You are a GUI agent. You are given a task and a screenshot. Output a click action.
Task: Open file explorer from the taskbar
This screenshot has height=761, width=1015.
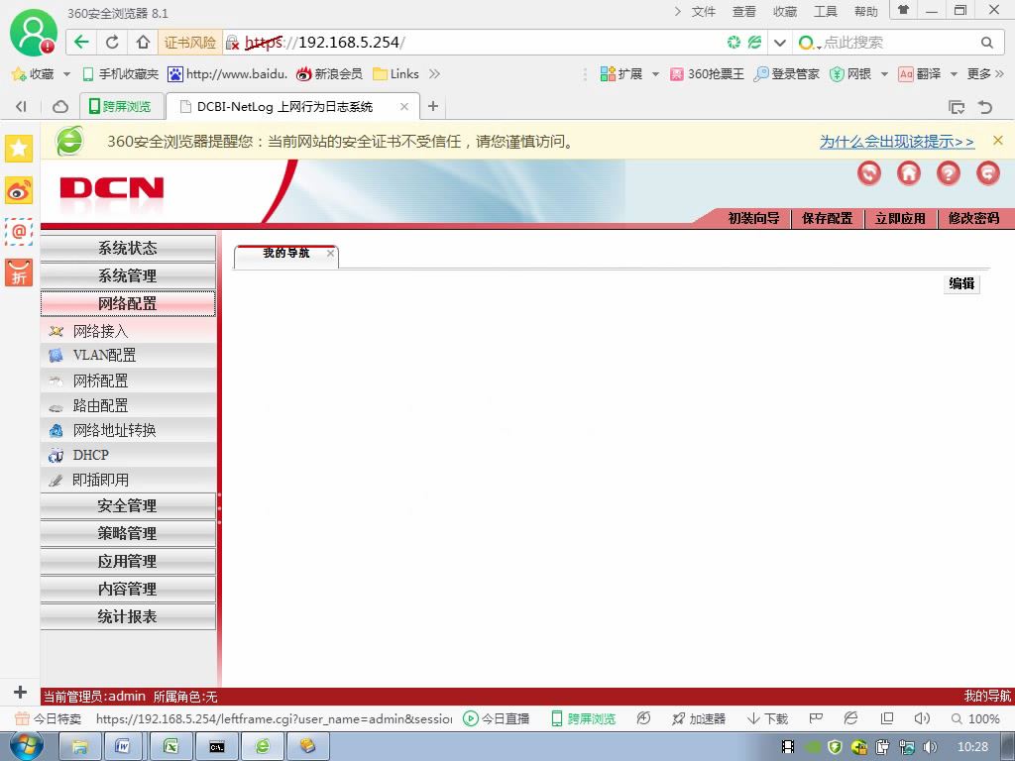point(79,747)
